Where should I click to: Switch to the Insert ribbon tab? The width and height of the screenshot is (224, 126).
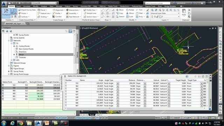[x=19, y=6]
